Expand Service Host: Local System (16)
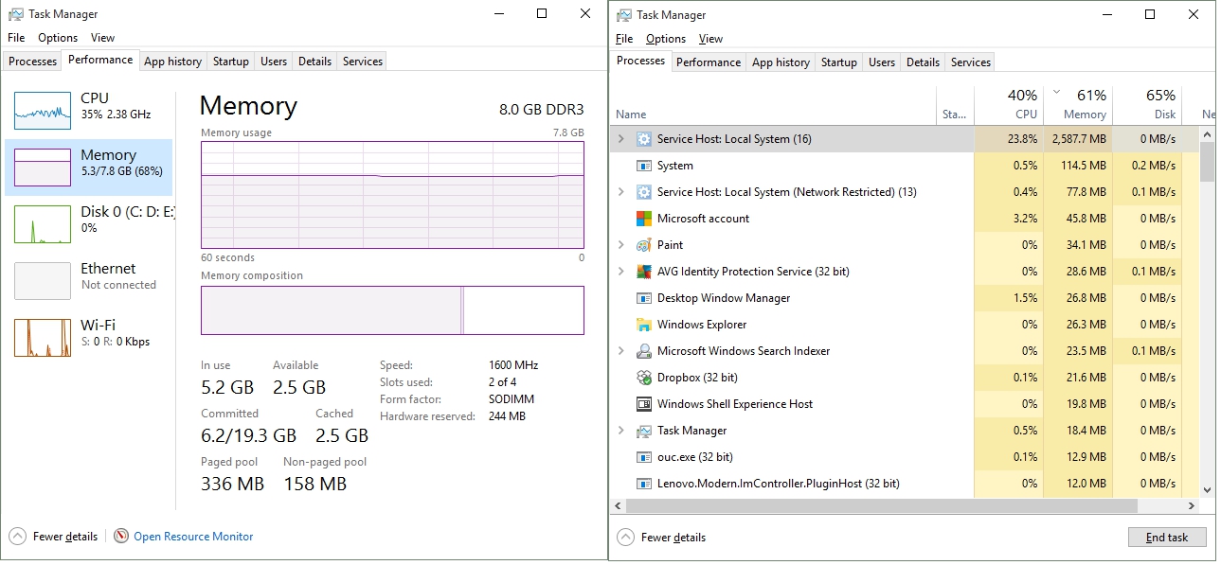 pos(621,139)
